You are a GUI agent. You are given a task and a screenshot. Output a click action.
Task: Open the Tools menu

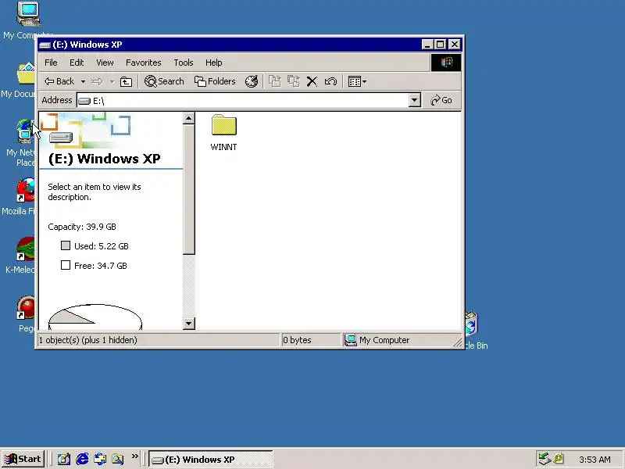click(x=184, y=63)
